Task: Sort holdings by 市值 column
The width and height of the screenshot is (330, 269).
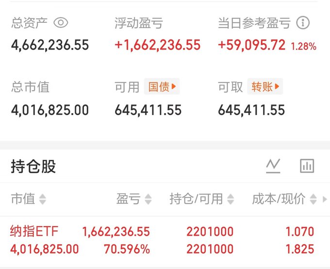Action: pos(29,199)
